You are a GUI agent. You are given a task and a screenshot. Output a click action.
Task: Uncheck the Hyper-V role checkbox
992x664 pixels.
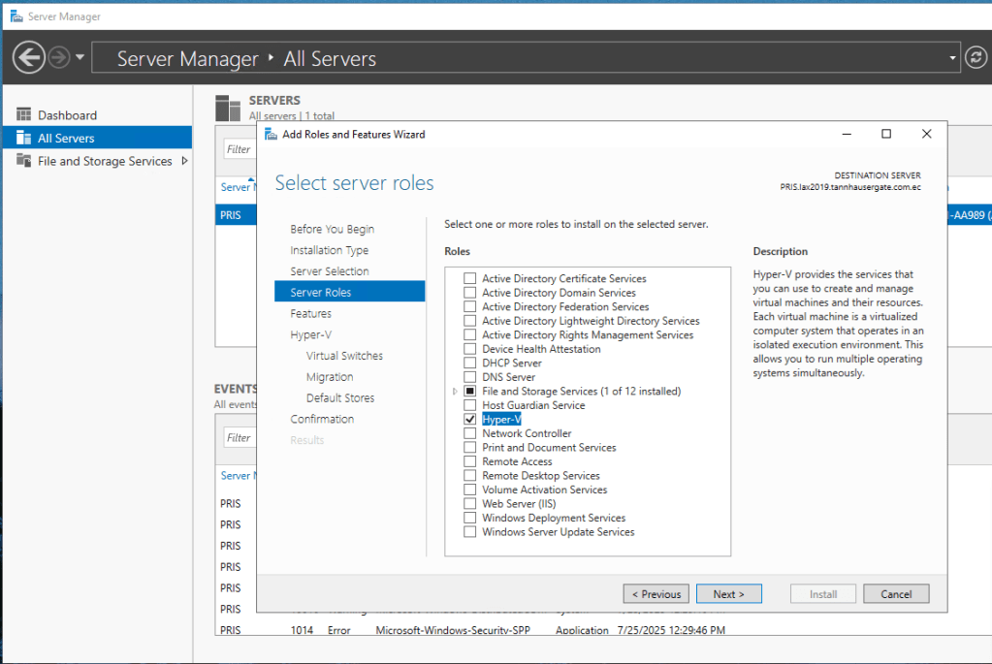tap(470, 420)
